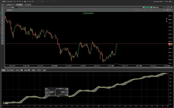Click the panel layout icon after New order
This screenshot has height=108, width=174.
pos(15,1)
